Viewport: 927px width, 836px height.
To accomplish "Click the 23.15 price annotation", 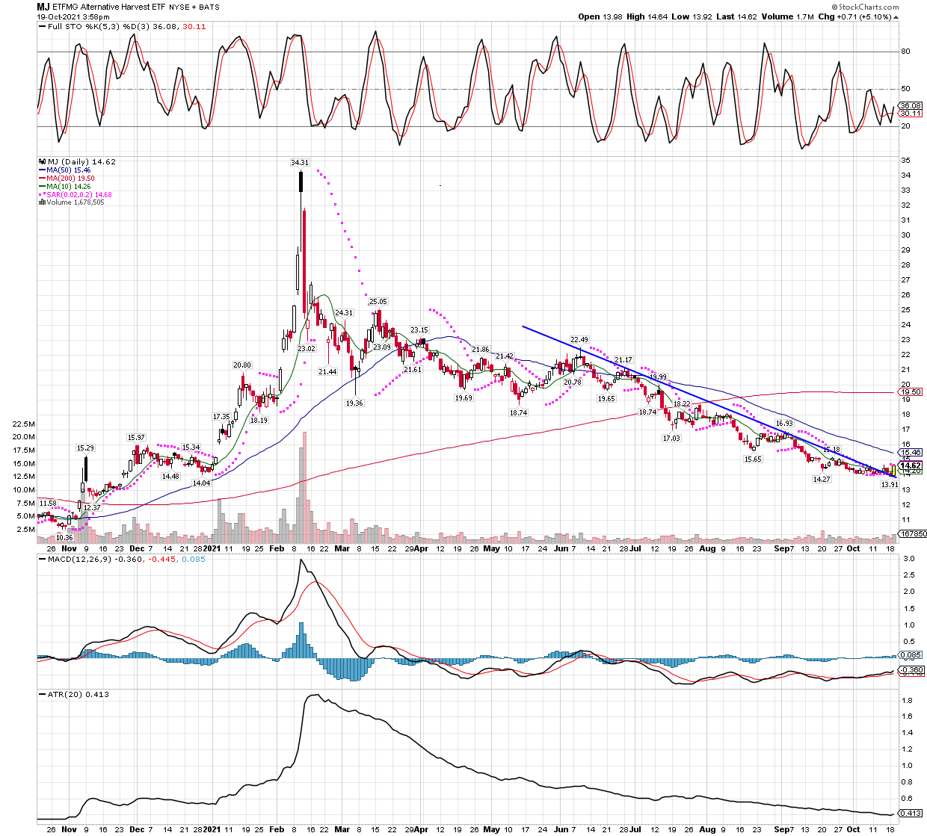I will tap(419, 330).
